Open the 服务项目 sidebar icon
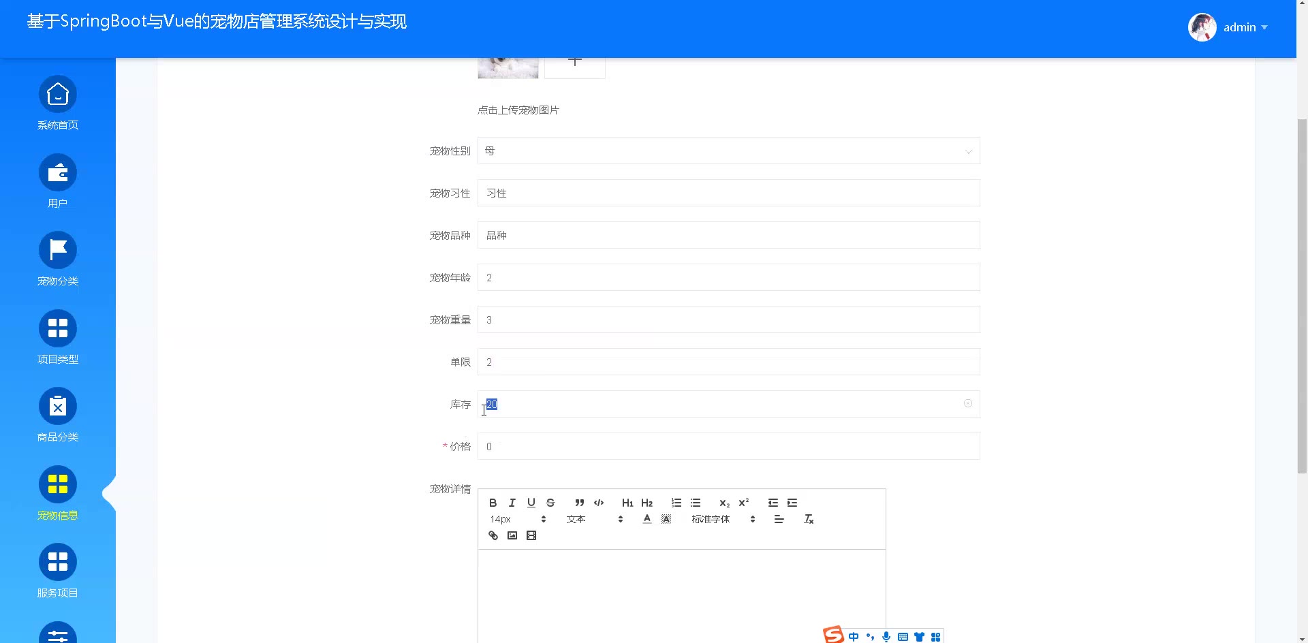Viewport: 1308px width, 643px height. (58, 562)
